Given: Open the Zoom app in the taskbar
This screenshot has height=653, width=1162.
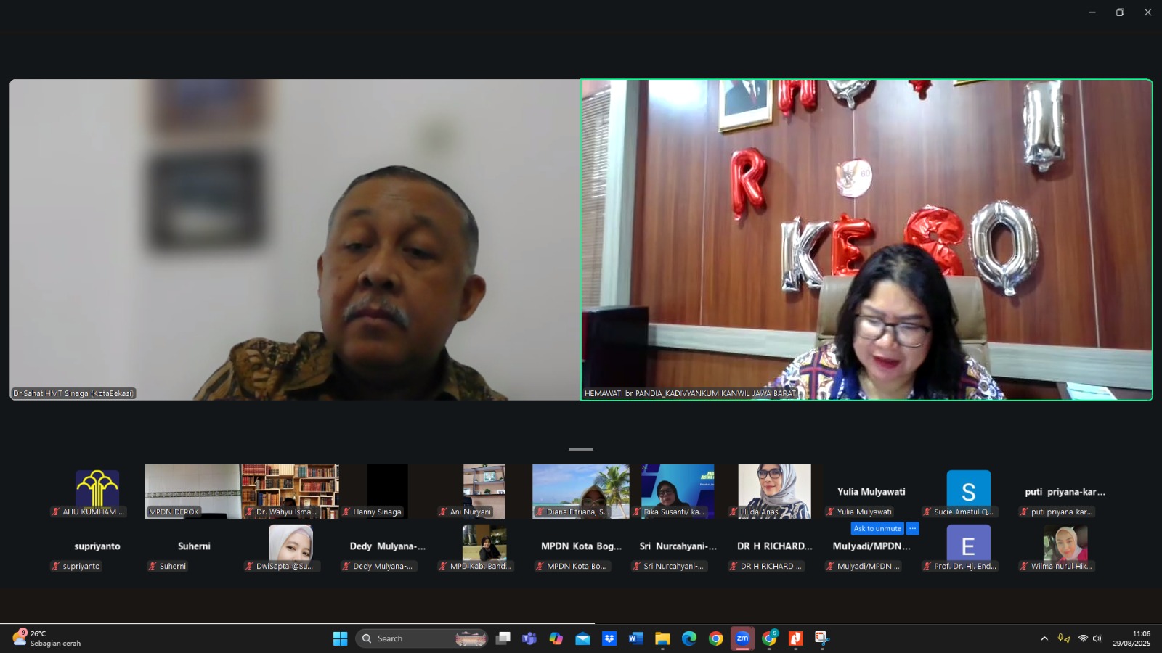Looking at the screenshot, I should coord(742,638).
